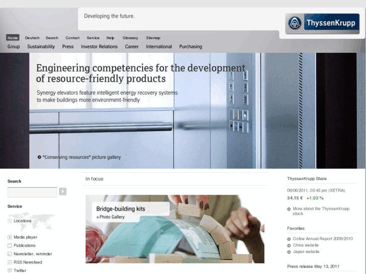Click the Developing the future slogan
The height and width of the screenshot is (274, 366).
(x=109, y=16)
